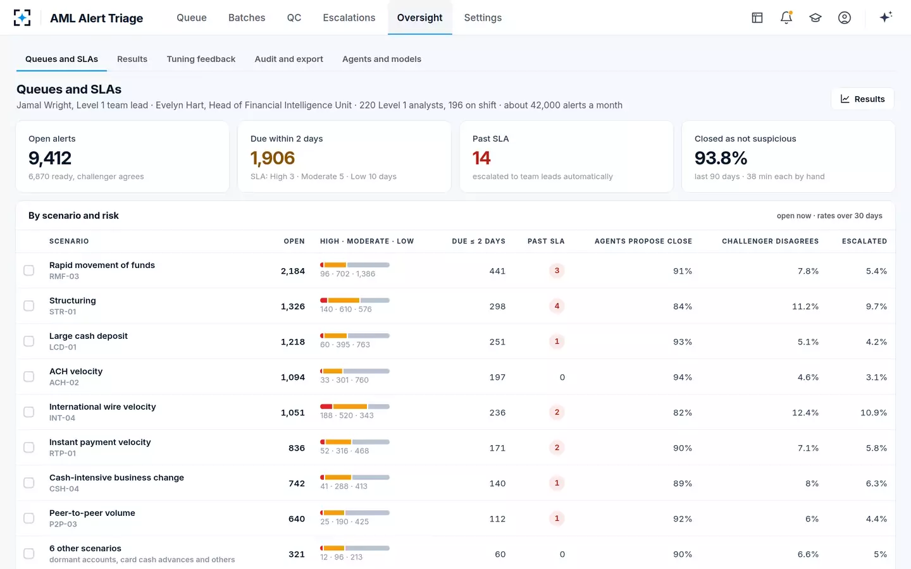The width and height of the screenshot is (911, 569).
Task: Click the Closed as not suspicious card
Action: 788,157
